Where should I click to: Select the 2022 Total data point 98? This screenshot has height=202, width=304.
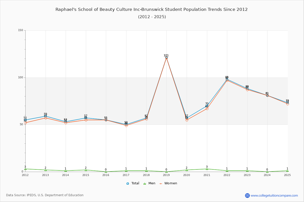[227, 79]
